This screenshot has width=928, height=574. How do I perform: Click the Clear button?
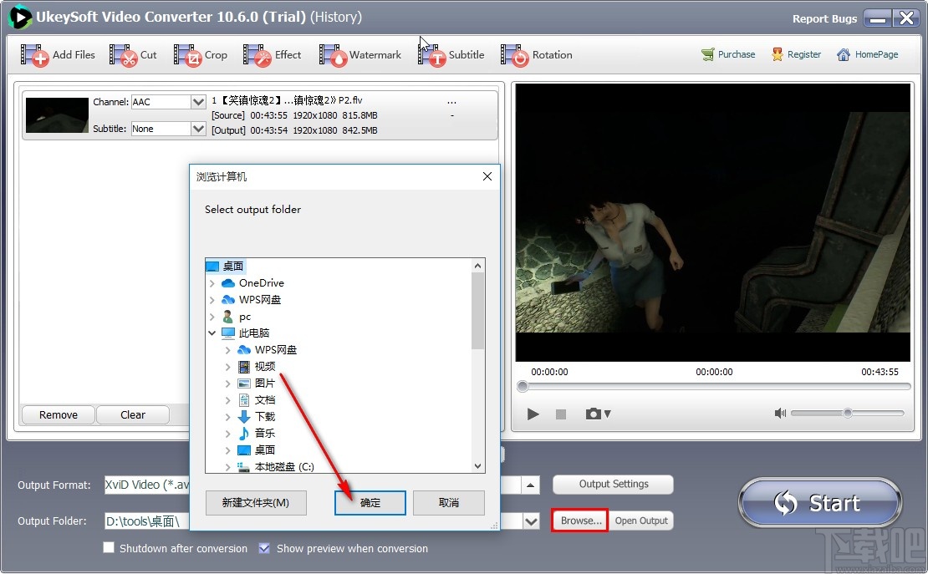click(x=133, y=414)
